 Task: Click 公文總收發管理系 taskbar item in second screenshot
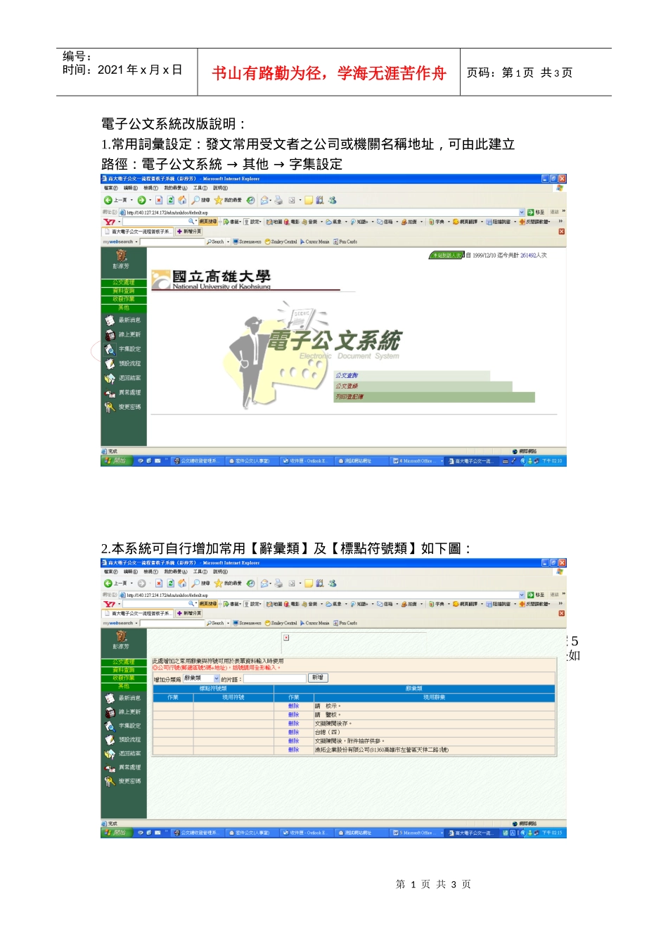pyautogui.click(x=197, y=833)
